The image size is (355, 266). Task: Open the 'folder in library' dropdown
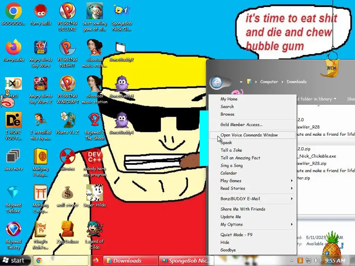(x=317, y=99)
